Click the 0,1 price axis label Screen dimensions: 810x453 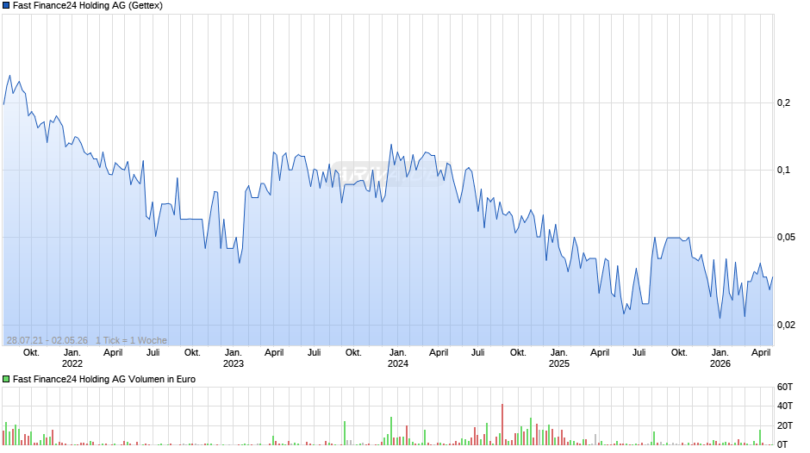coord(783,170)
